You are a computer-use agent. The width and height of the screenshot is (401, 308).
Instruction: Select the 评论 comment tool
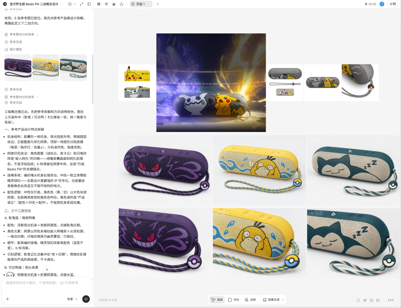[x=234, y=300]
